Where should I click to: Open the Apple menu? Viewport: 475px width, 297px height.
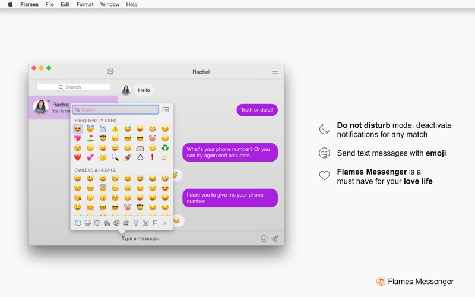click(10, 4)
